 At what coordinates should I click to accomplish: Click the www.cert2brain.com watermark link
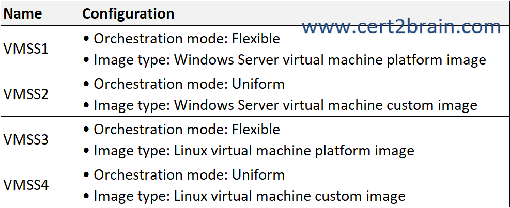(401, 26)
